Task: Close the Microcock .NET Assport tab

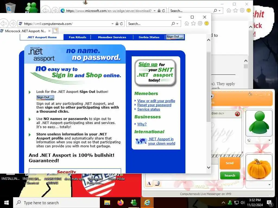Action: point(49,31)
